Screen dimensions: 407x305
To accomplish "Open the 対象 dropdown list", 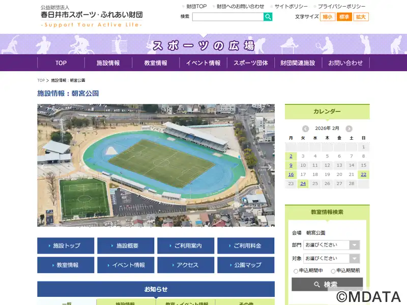I will point(332,258).
